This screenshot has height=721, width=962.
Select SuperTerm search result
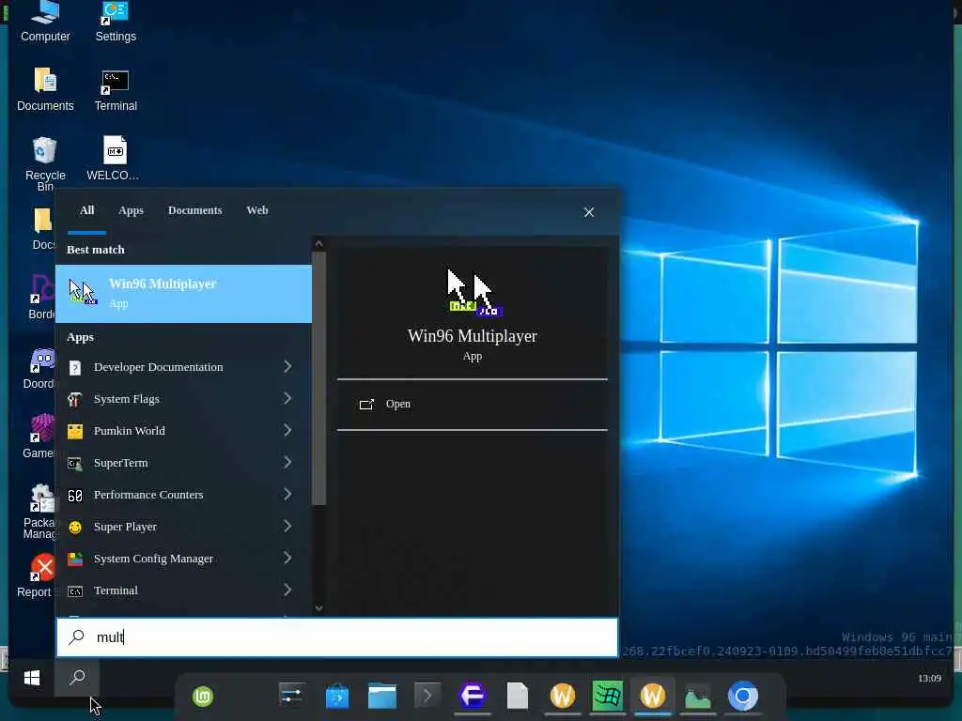click(x=183, y=463)
